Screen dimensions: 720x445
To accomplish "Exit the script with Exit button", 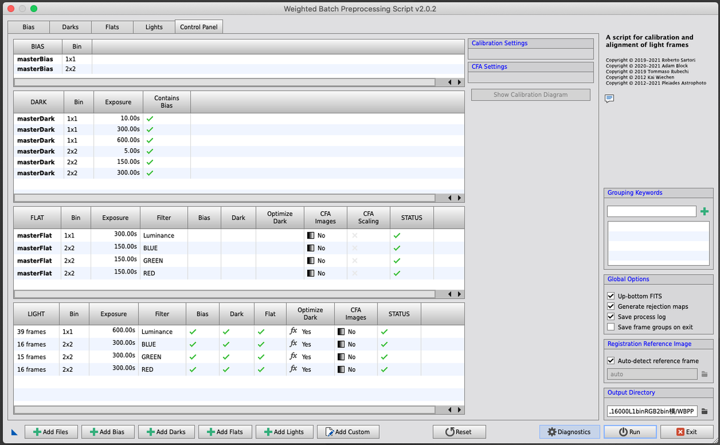I will [x=686, y=432].
